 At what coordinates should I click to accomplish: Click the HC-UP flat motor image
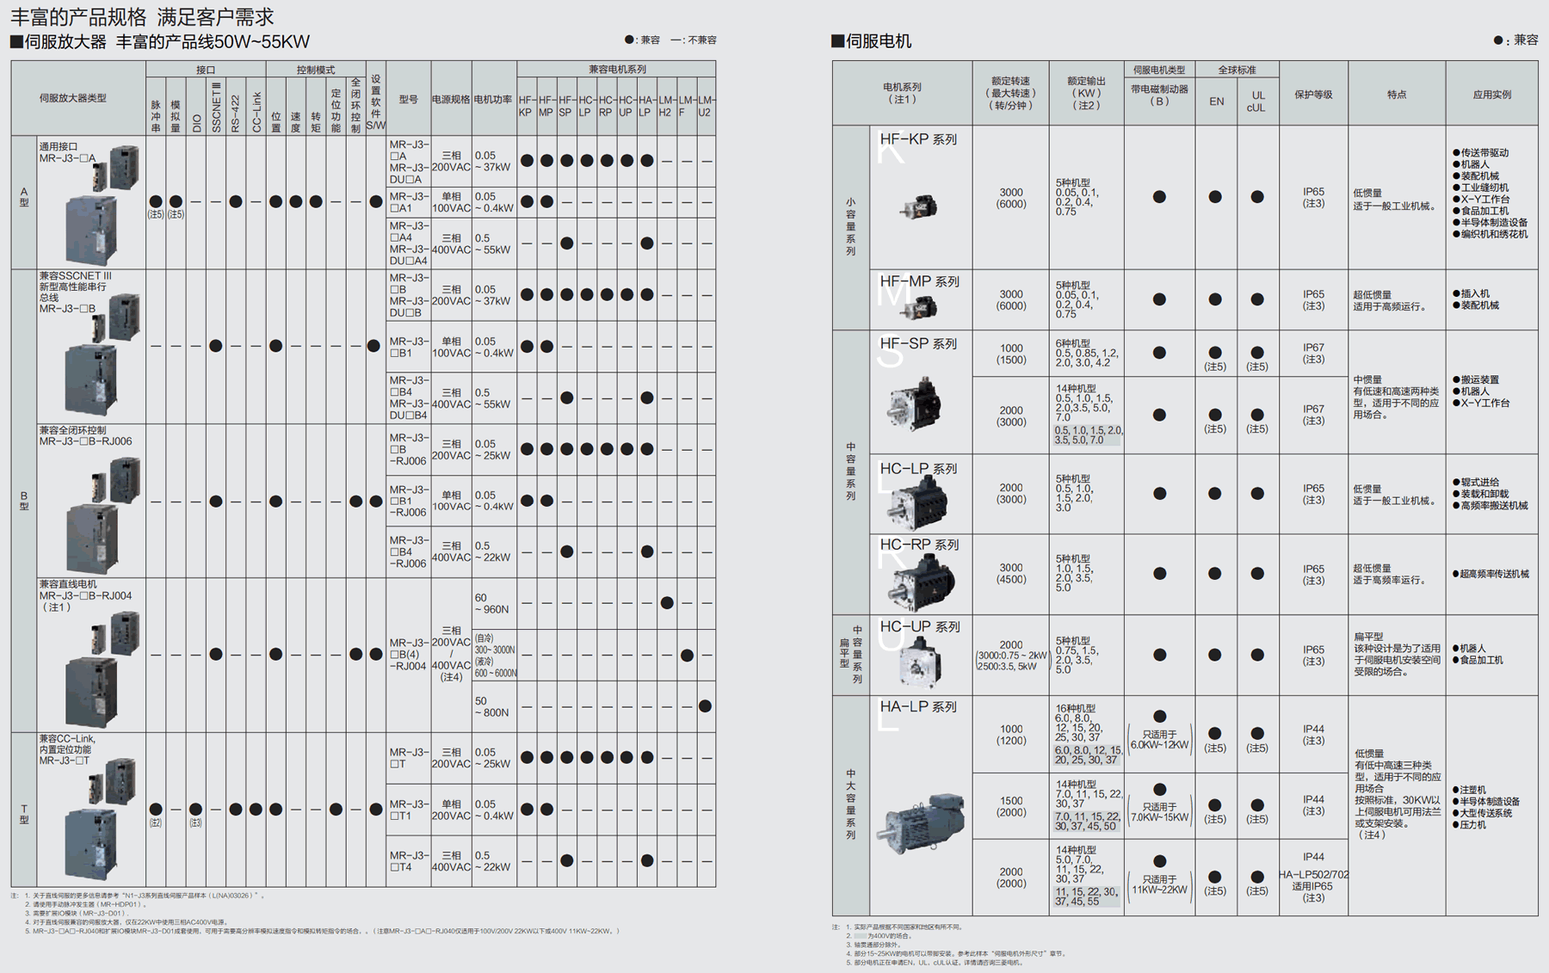pos(918,662)
